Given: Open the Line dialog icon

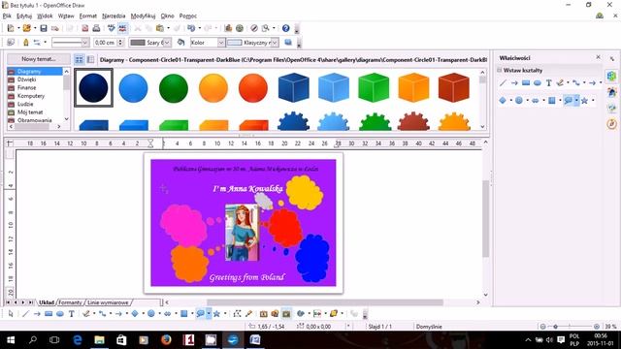Looking at the screenshot, I should (x=26, y=43).
